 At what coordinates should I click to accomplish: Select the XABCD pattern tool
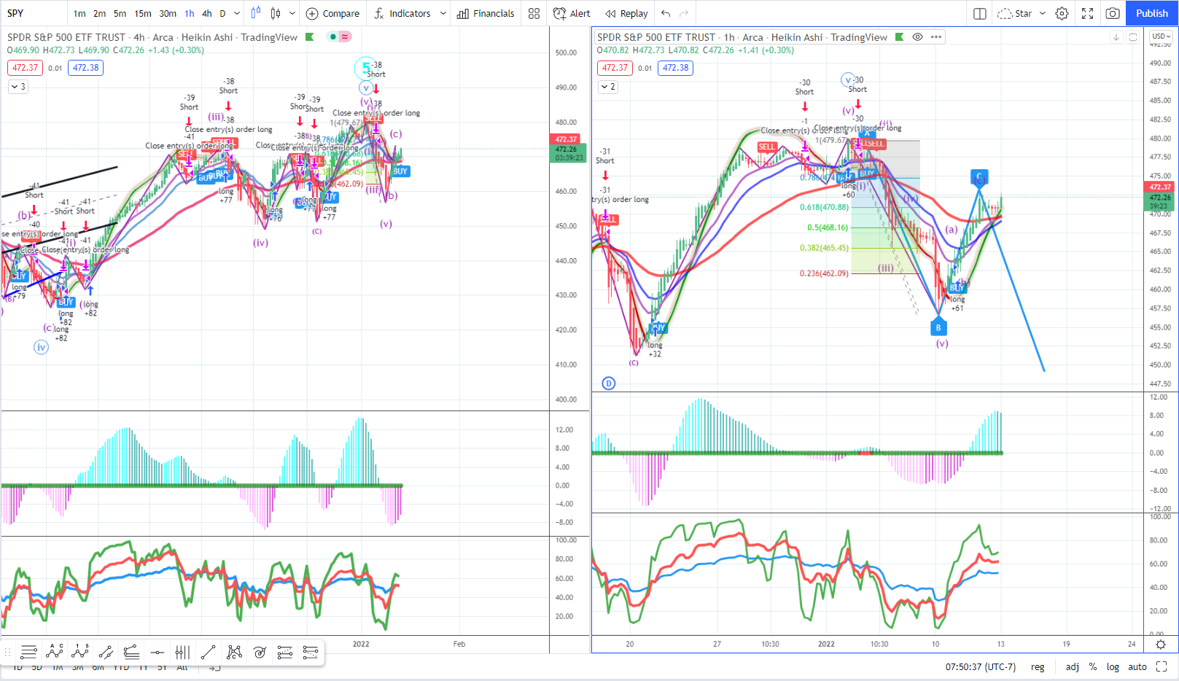pos(234,652)
